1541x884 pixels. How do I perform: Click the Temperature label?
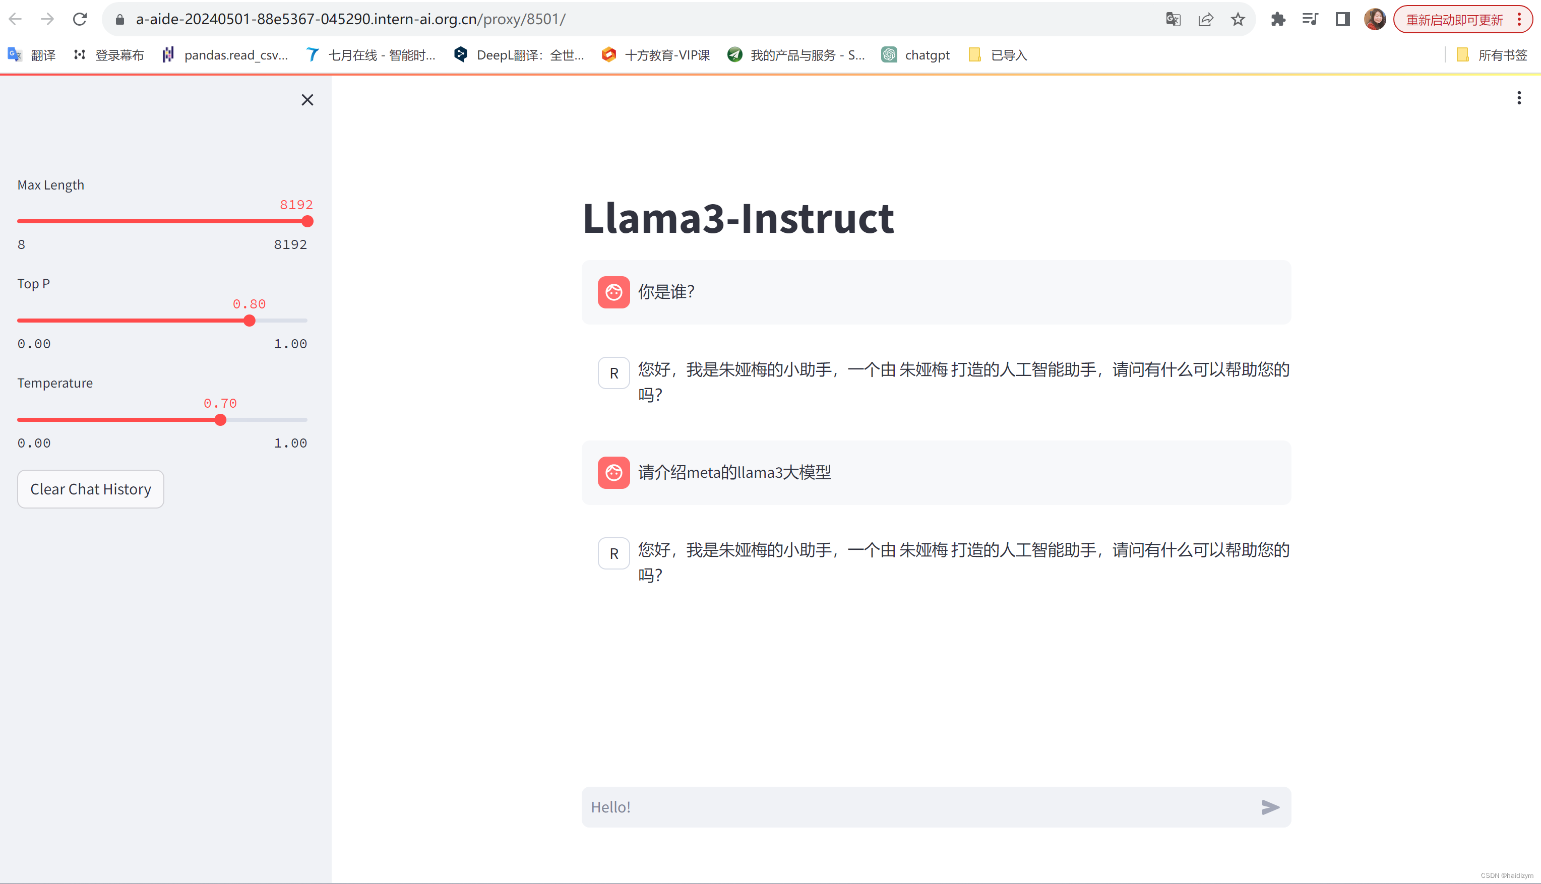tap(55, 383)
